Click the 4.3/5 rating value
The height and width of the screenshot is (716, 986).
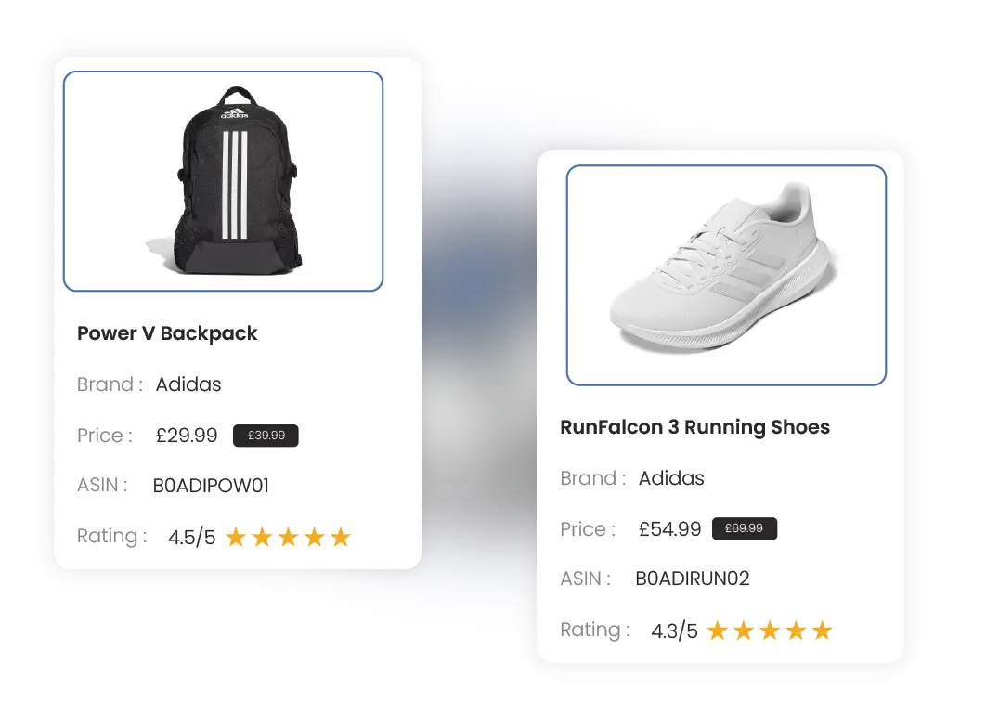click(x=674, y=631)
